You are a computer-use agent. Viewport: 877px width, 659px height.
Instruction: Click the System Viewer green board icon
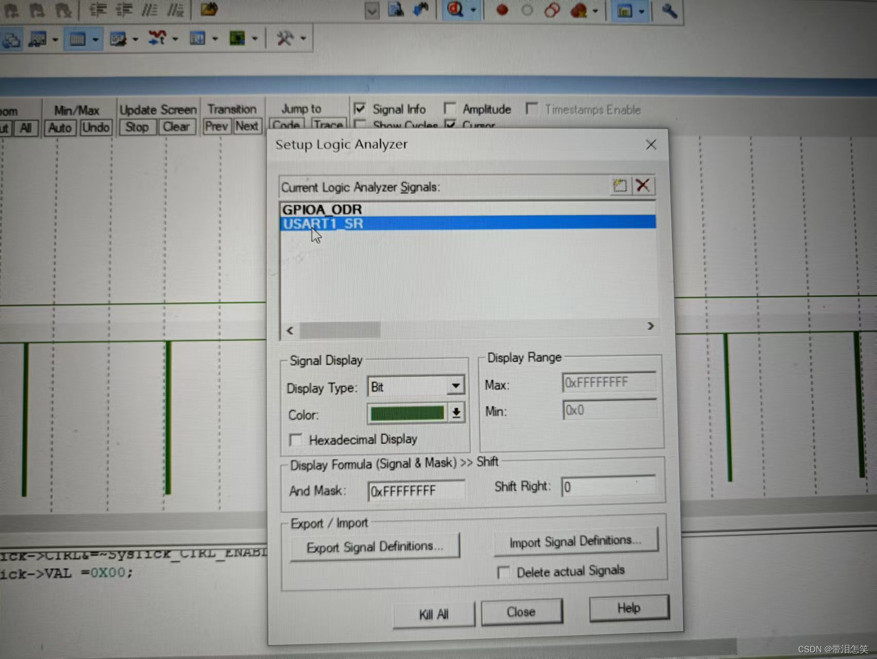237,38
